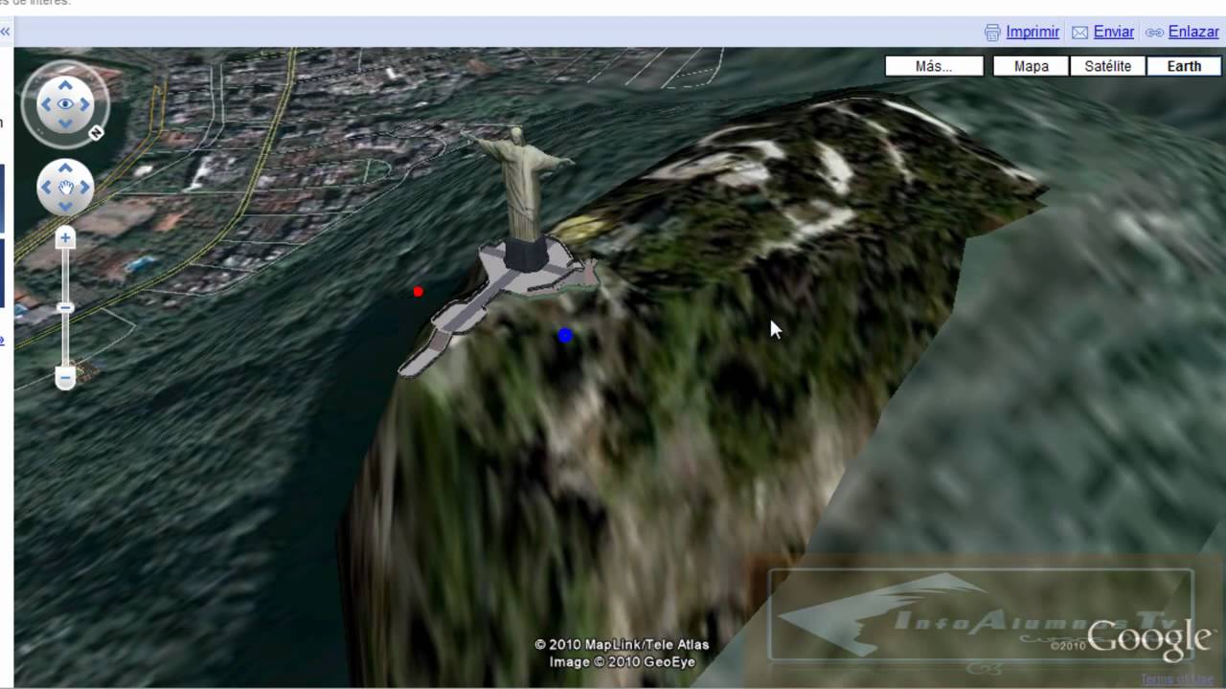Tilt view down with look joystick arrow
The height and width of the screenshot is (689, 1226).
[65, 123]
